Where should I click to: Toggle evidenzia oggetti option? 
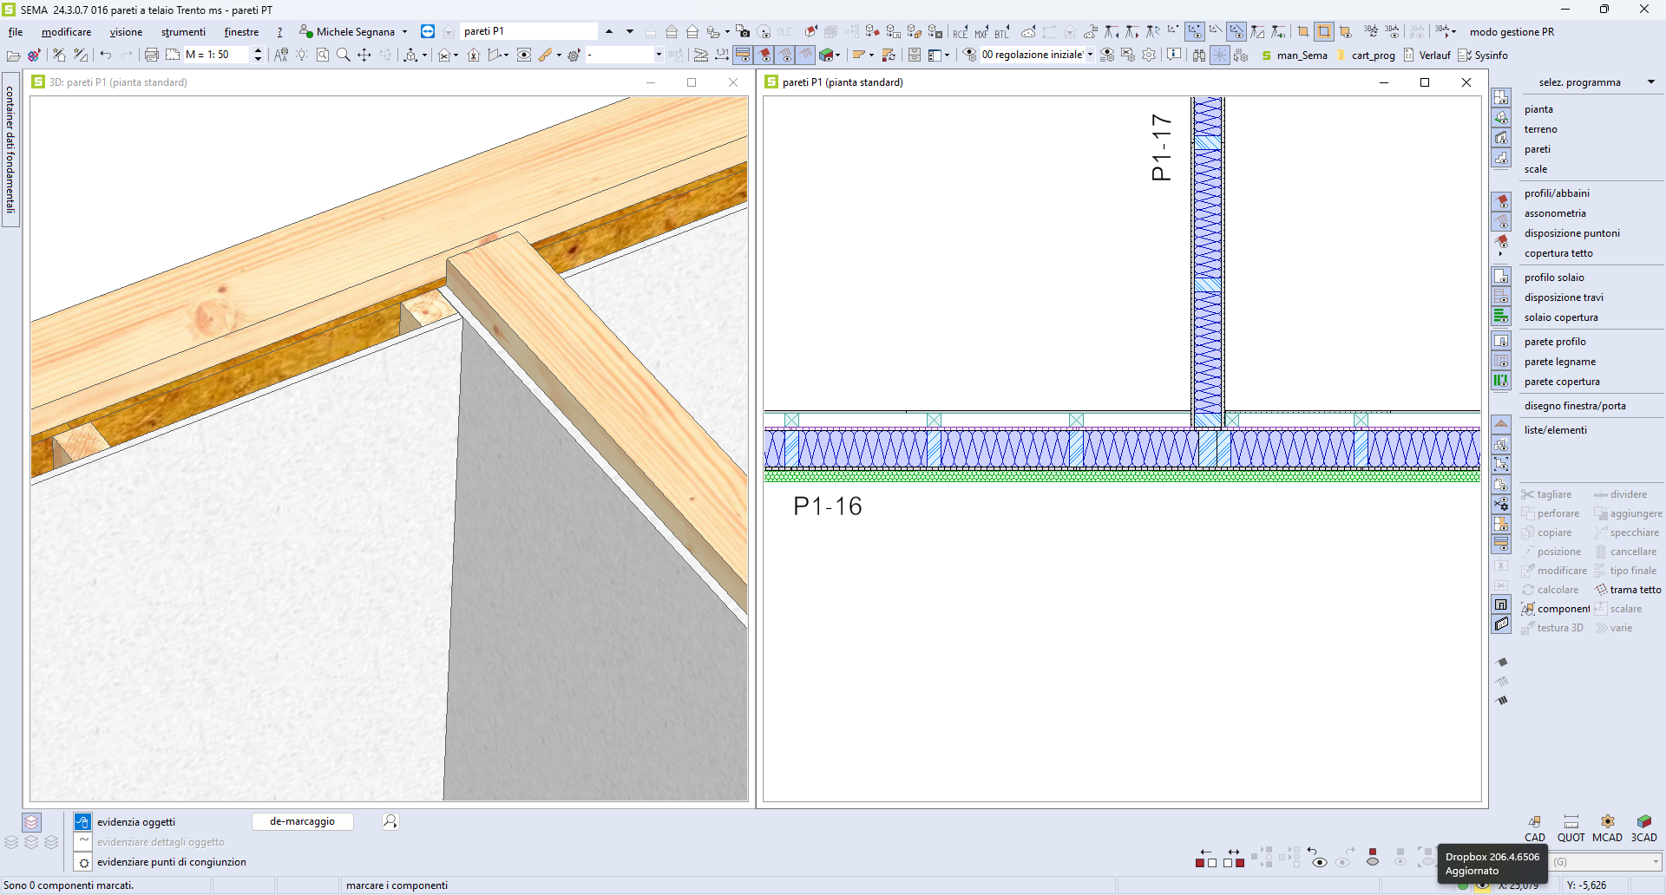[82, 821]
